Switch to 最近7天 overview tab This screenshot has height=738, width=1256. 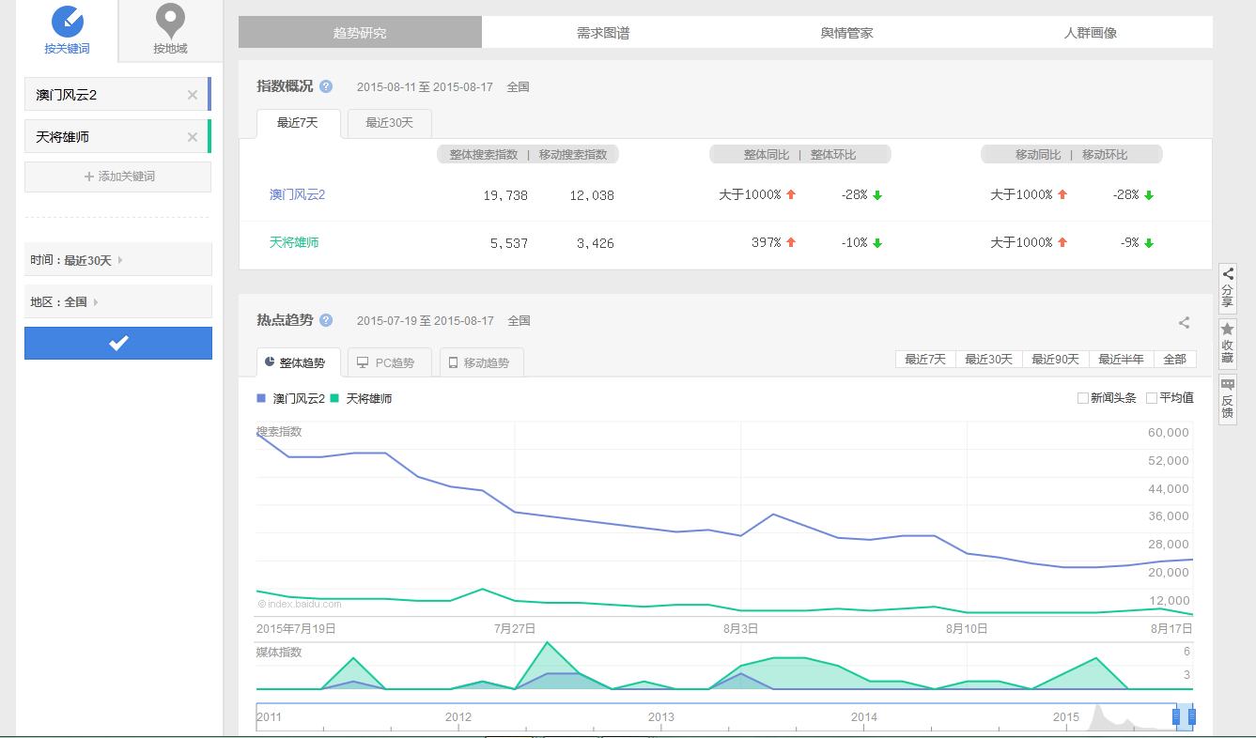[x=298, y=123]
